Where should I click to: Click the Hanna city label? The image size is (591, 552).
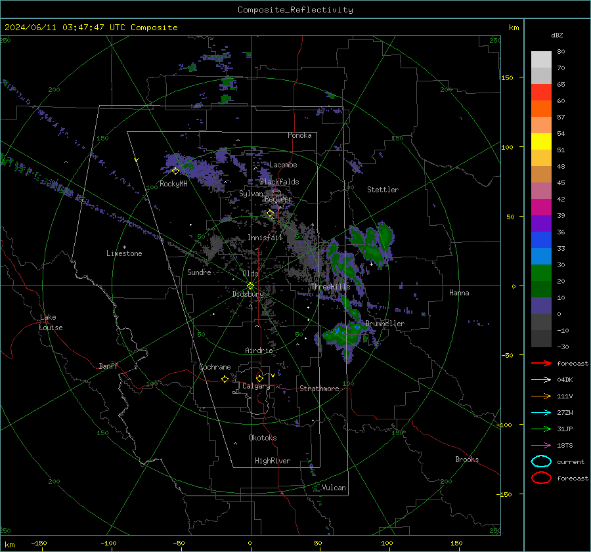point(459,293)
